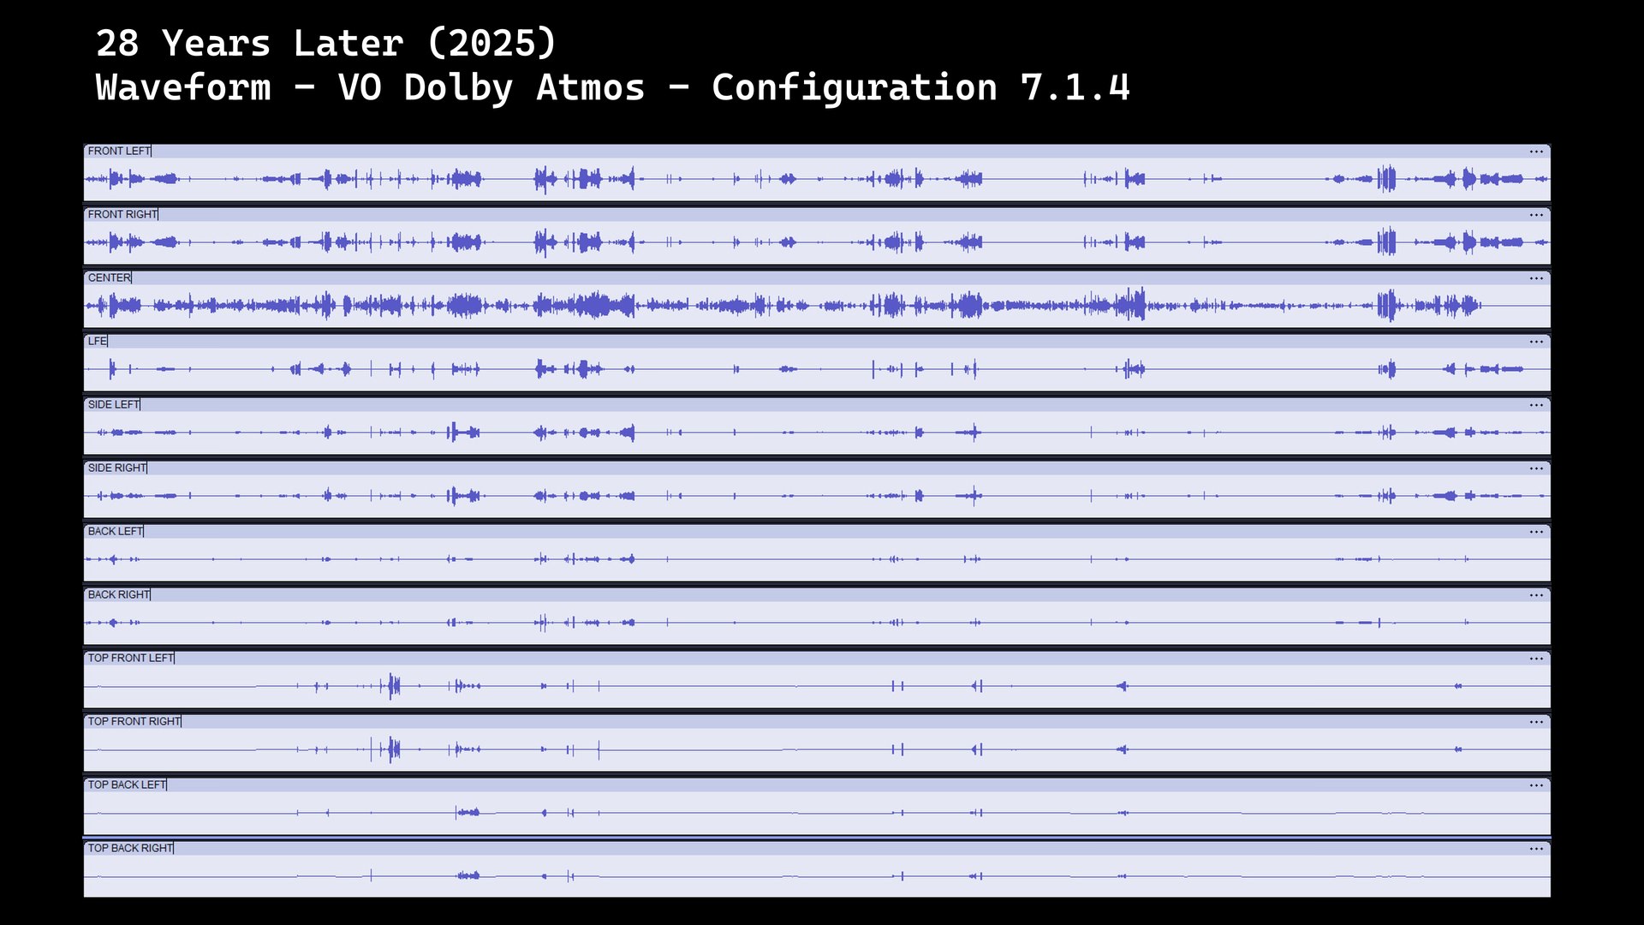Screen dimensions: 1644x925
Task: Open the SIDE LEFT track ellipsis menu
Action: pyautogui.click(x=1536, y=405)
